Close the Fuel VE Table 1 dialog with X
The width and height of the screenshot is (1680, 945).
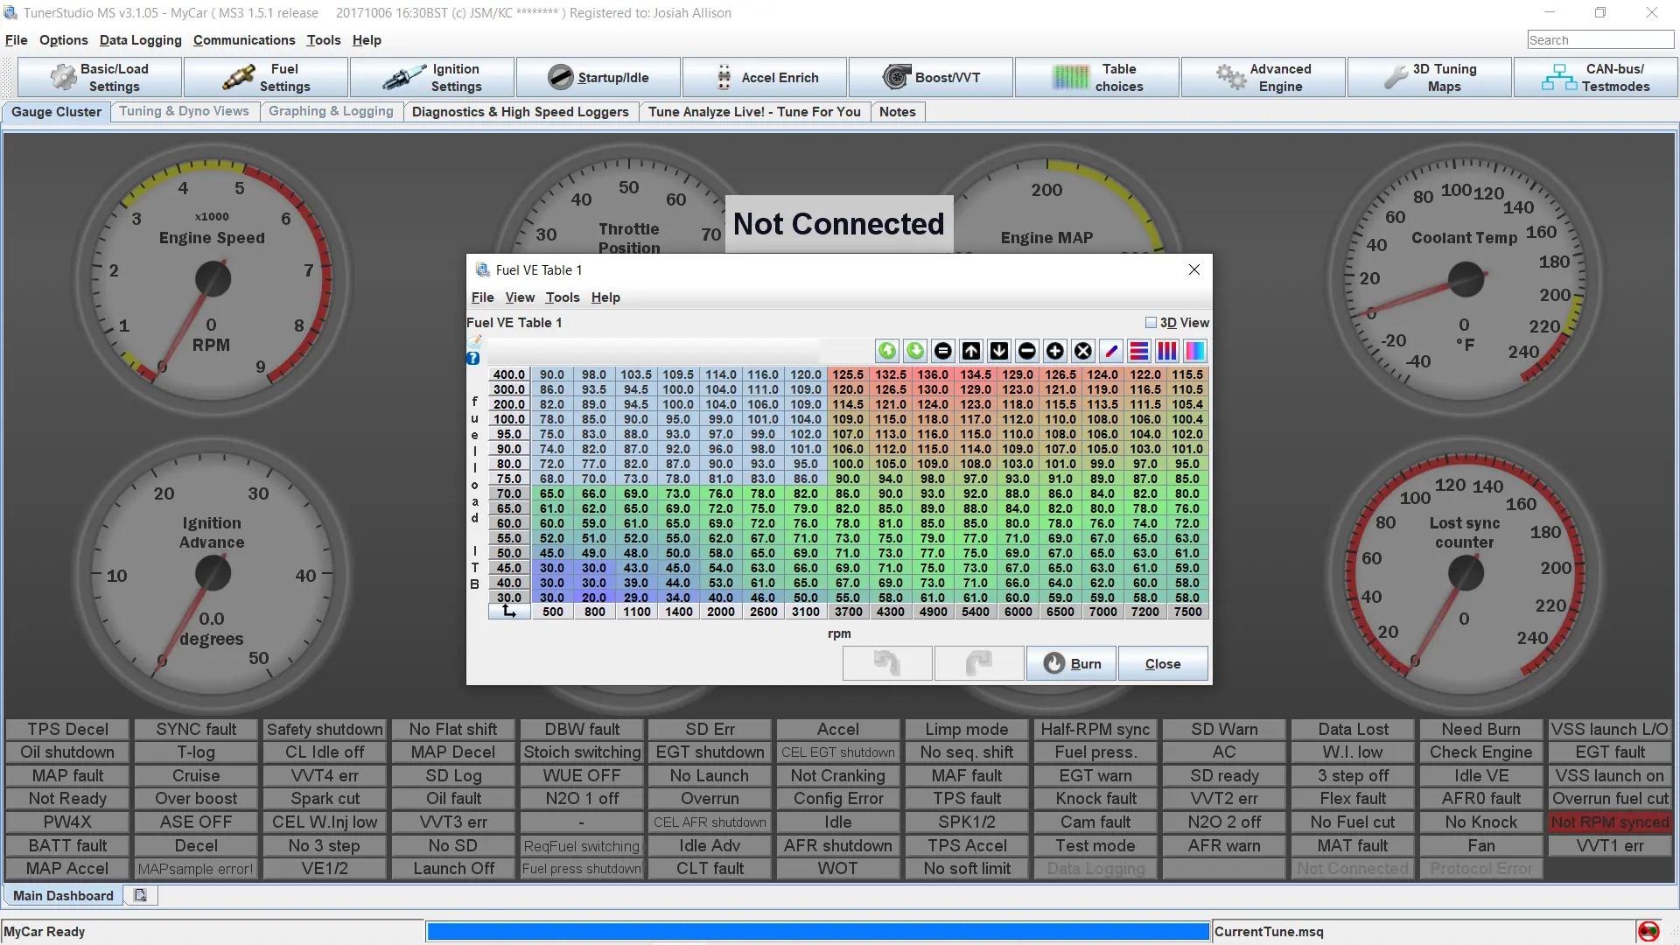(1194, 269)
